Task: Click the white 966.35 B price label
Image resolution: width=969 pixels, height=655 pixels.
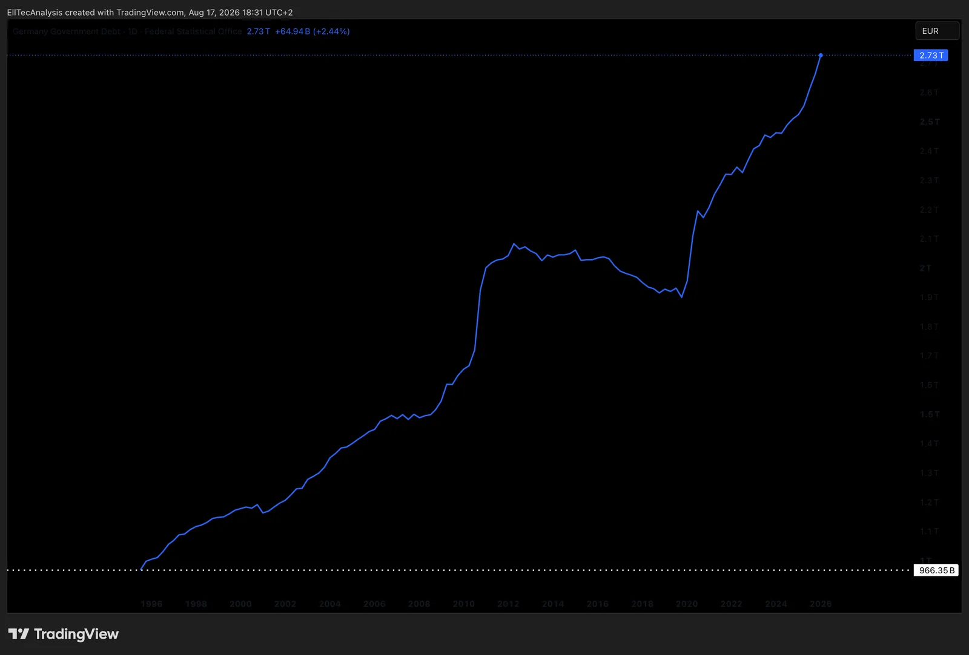Action: [x=936, y=570]
